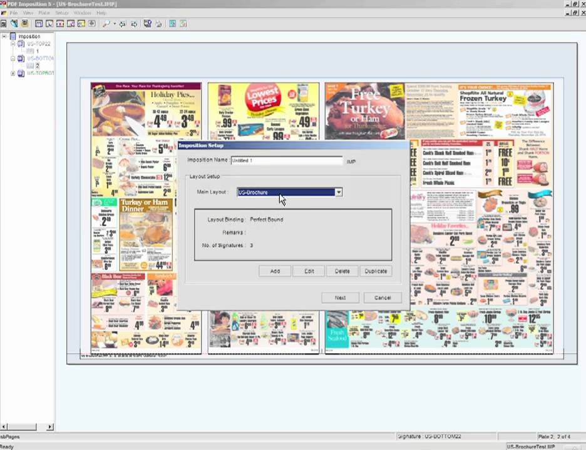Select the US-TOPBOT tree item

40,73
